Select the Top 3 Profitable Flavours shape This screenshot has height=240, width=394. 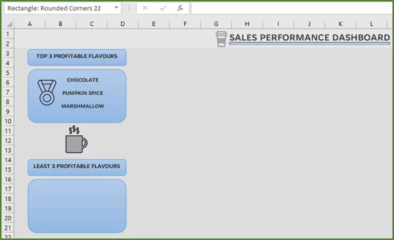77,58
